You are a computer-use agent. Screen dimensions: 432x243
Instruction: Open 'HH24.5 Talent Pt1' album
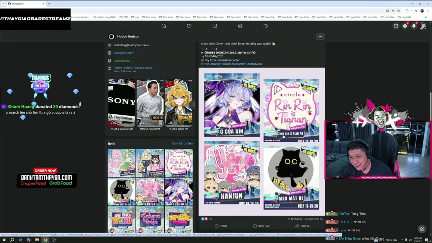pos(179,105)
